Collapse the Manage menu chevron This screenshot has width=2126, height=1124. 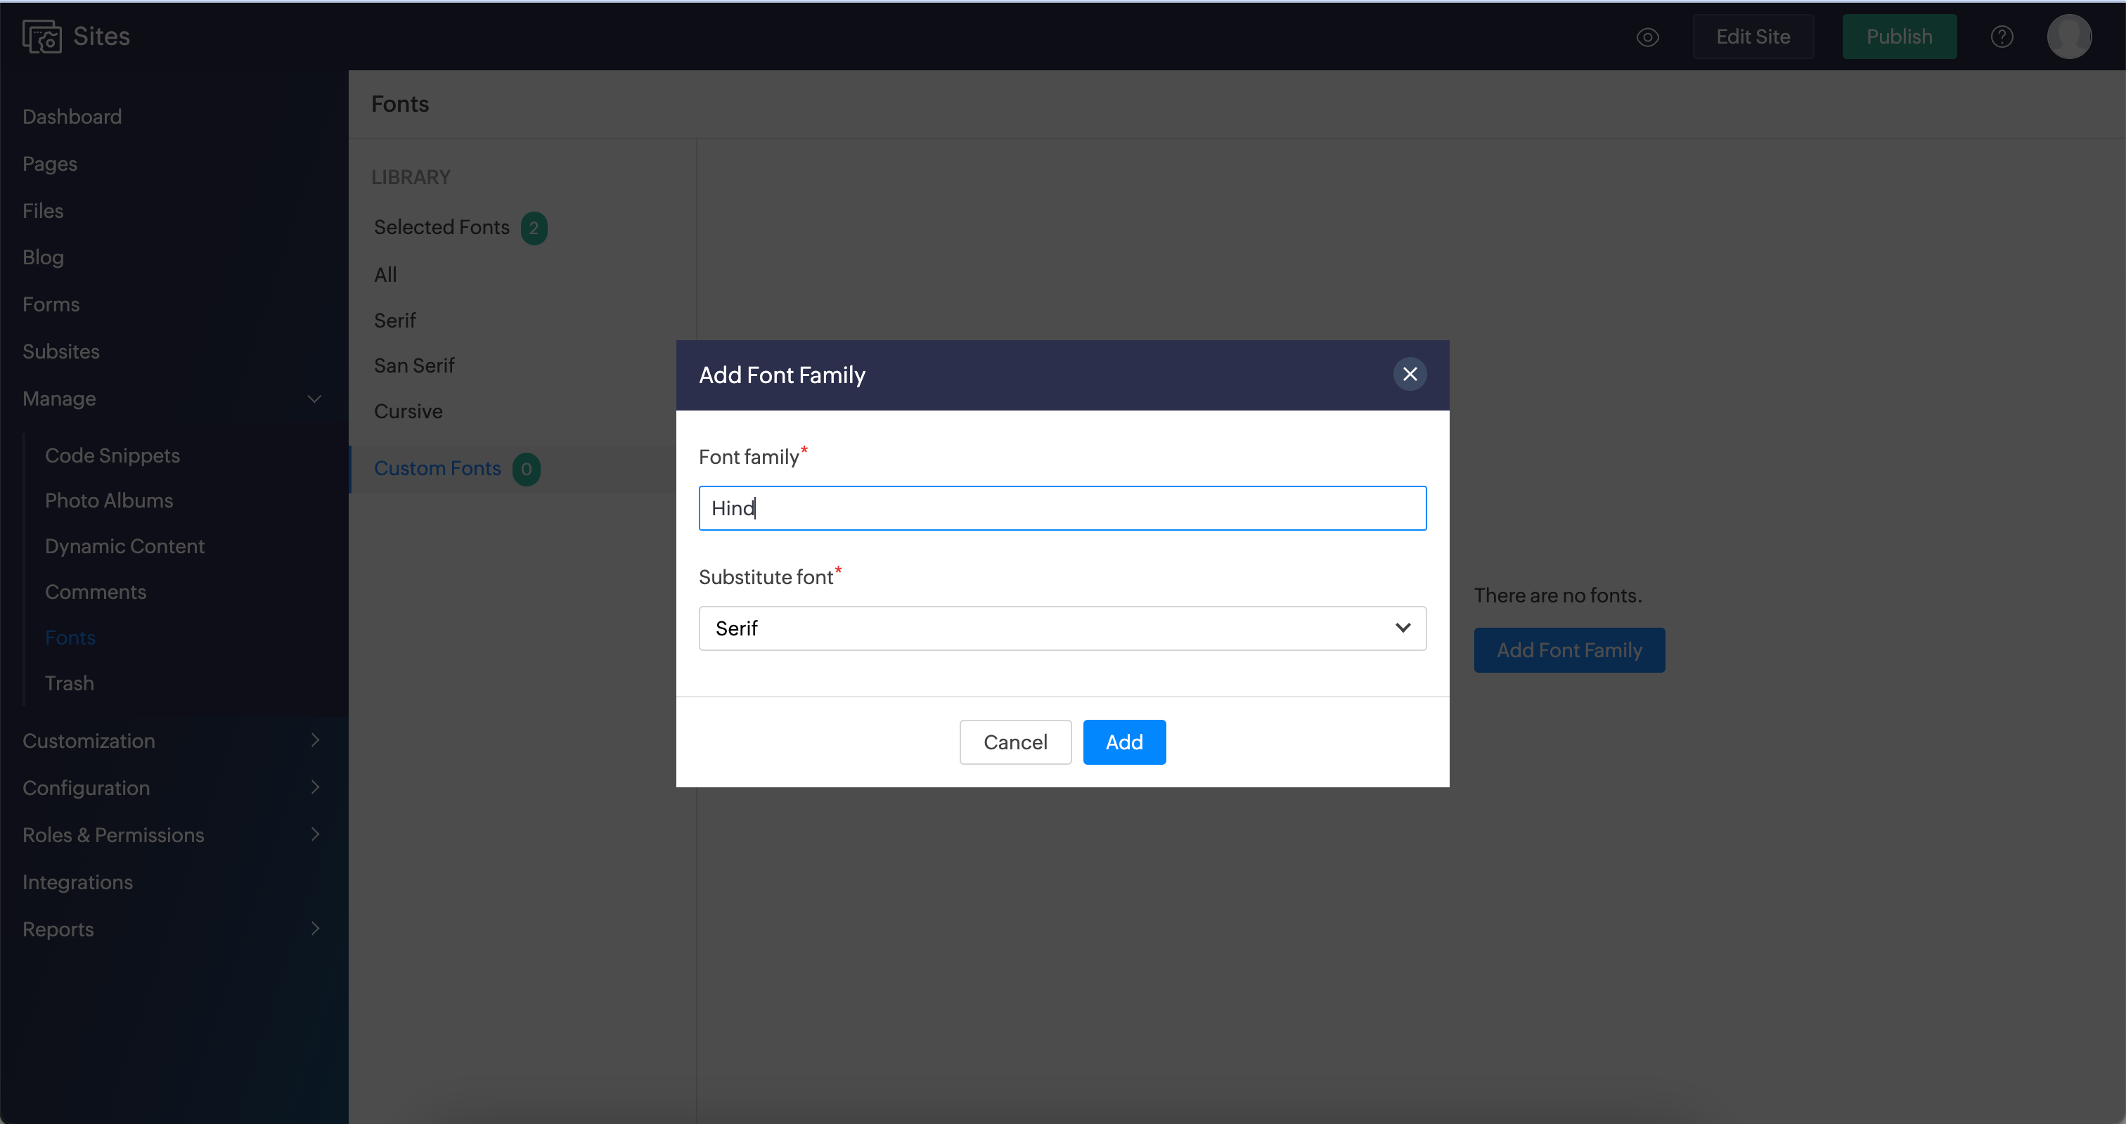tap(314, 399)
